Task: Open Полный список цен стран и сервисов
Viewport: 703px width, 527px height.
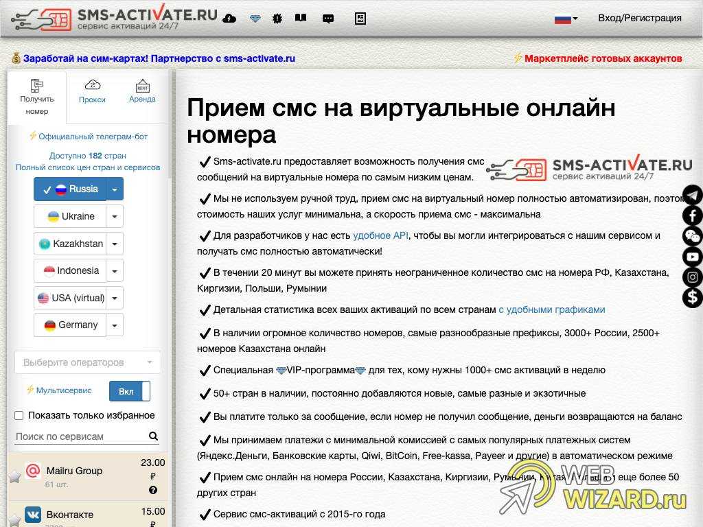Action: point(88,167)
